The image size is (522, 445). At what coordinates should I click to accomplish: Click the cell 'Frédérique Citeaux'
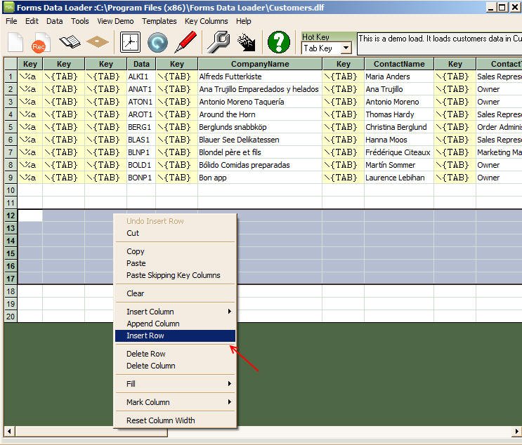coord(399,152)
